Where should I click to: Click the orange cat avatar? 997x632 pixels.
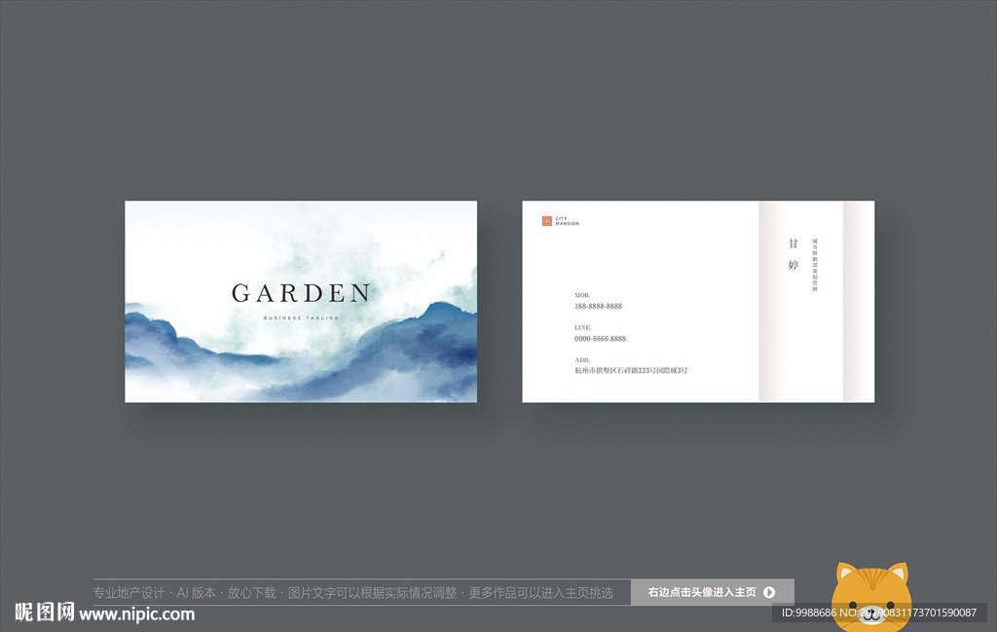click(x=871, y=596)
